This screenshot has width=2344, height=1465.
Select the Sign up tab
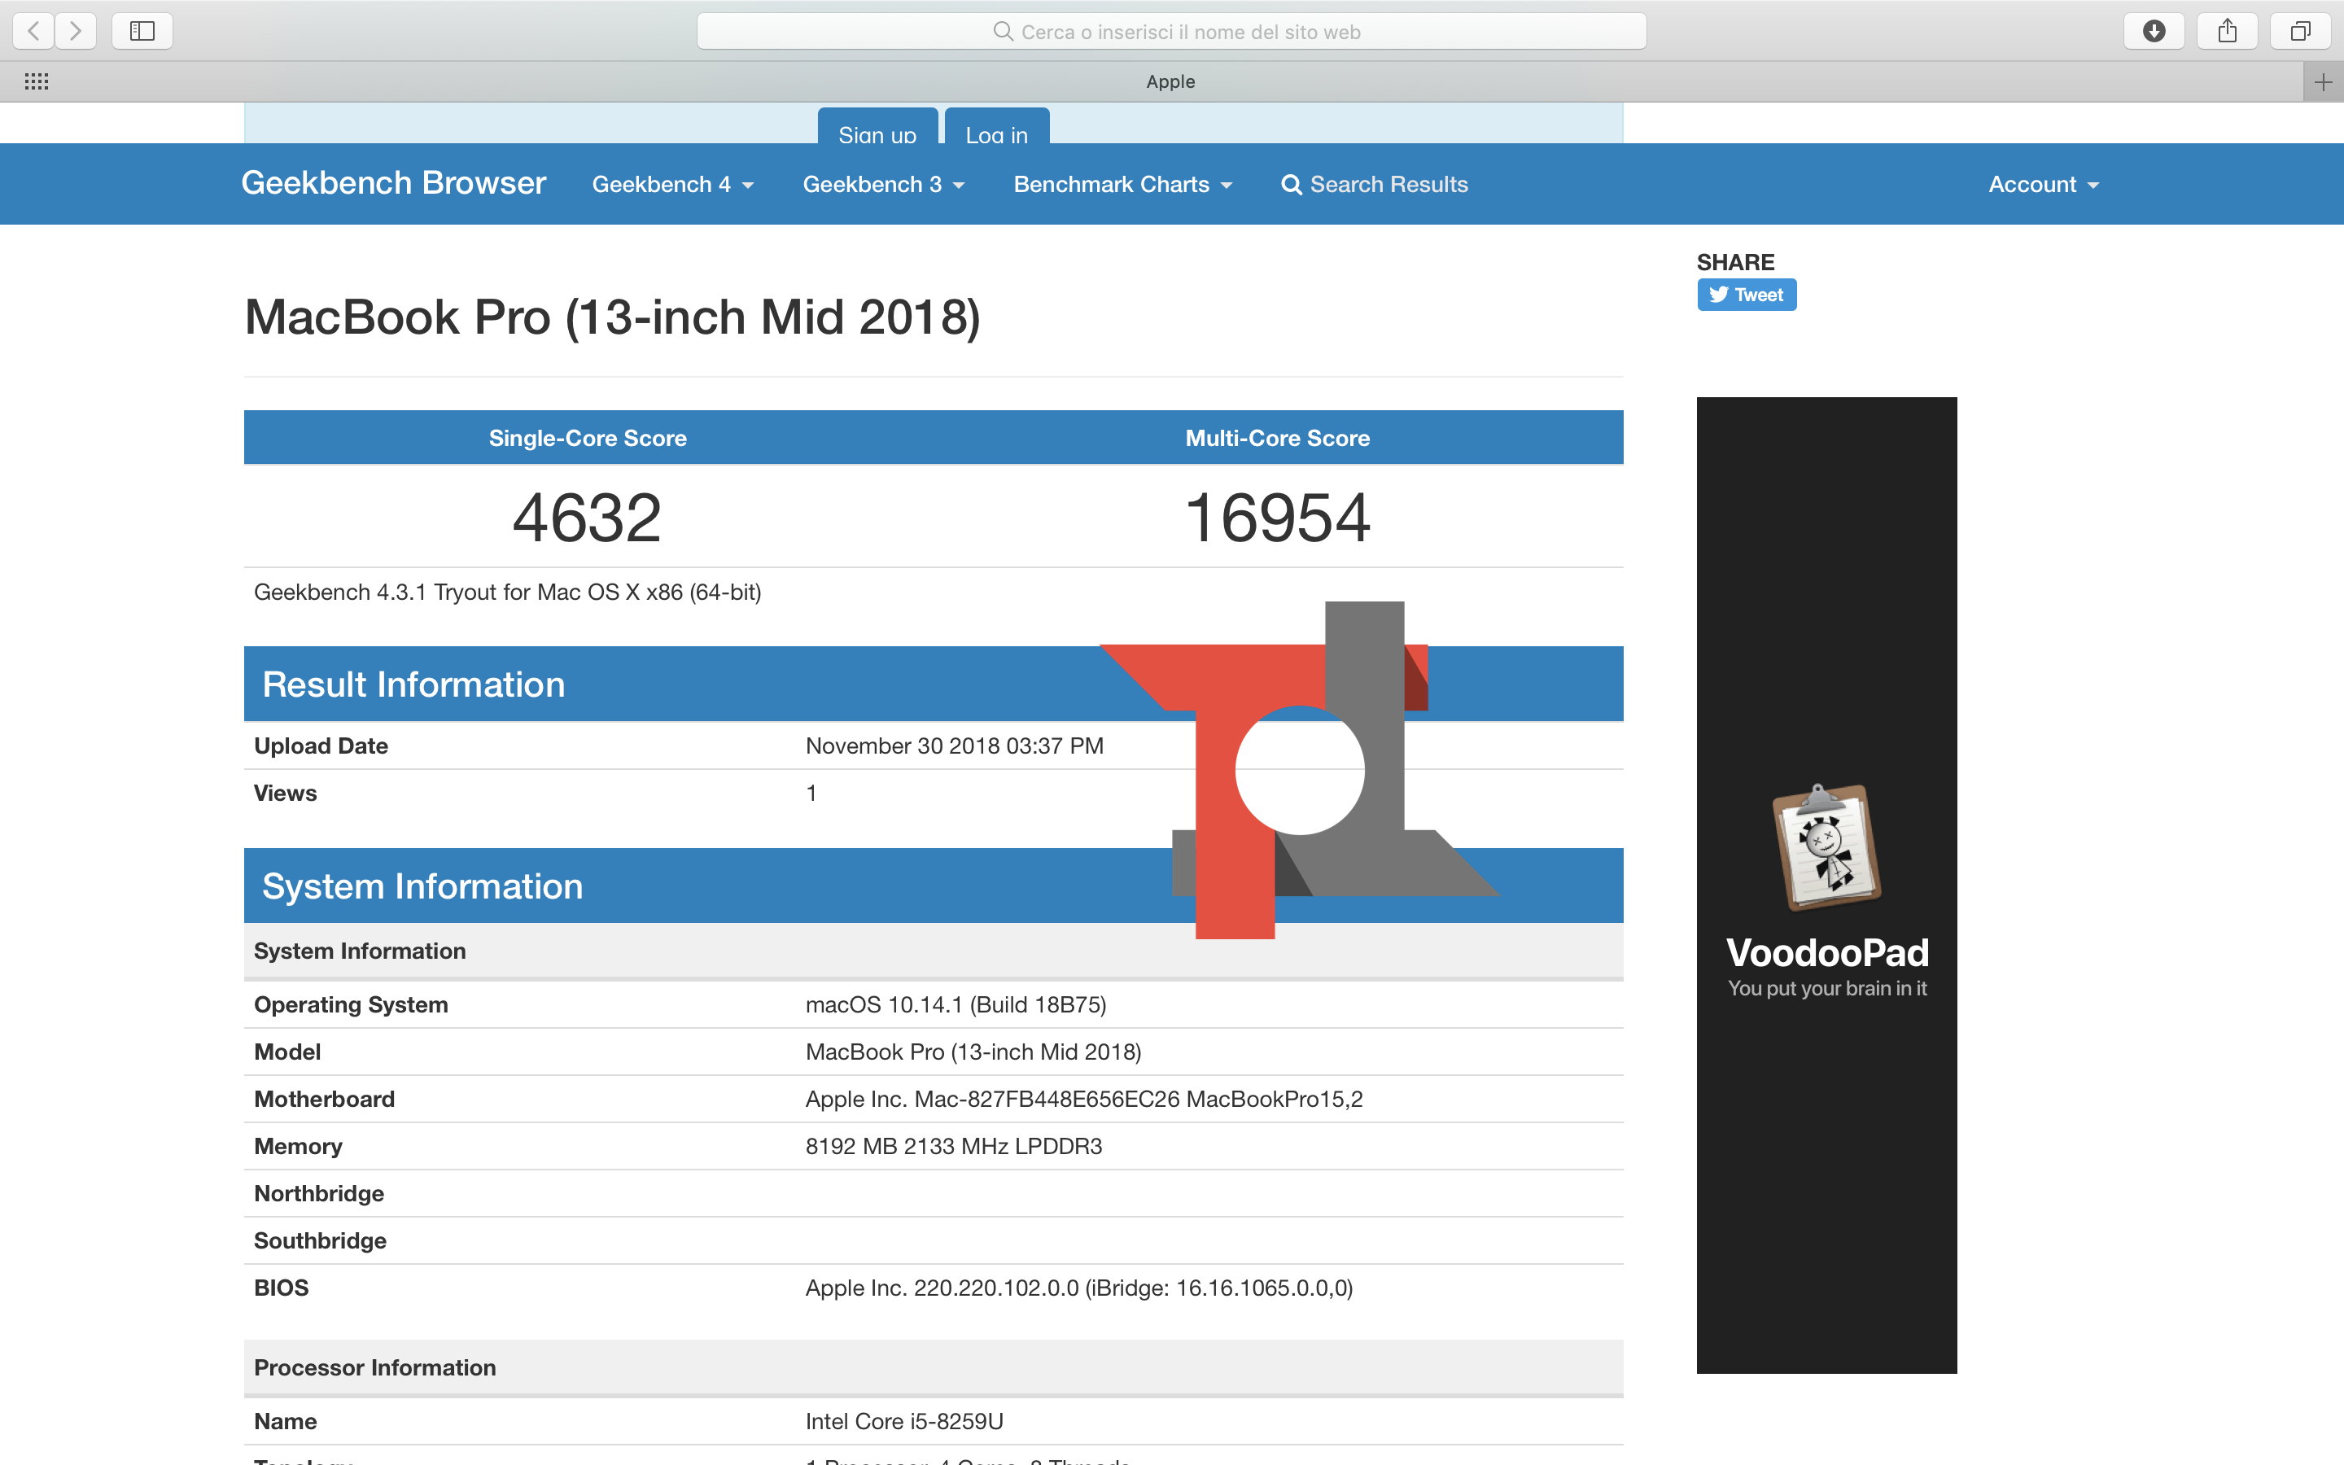pos(877,131)
